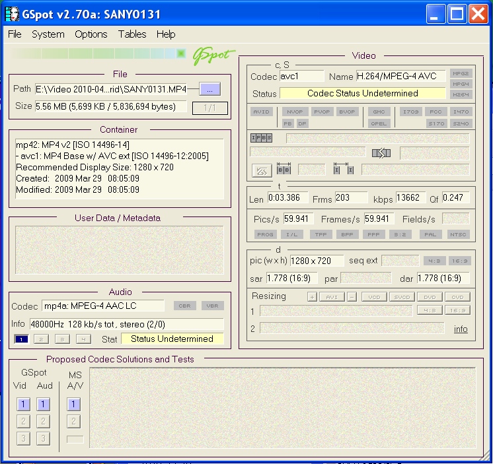Click the B-B frame distance icon
The height and width of the screenshot is (464, 493).
pos(284,168)
